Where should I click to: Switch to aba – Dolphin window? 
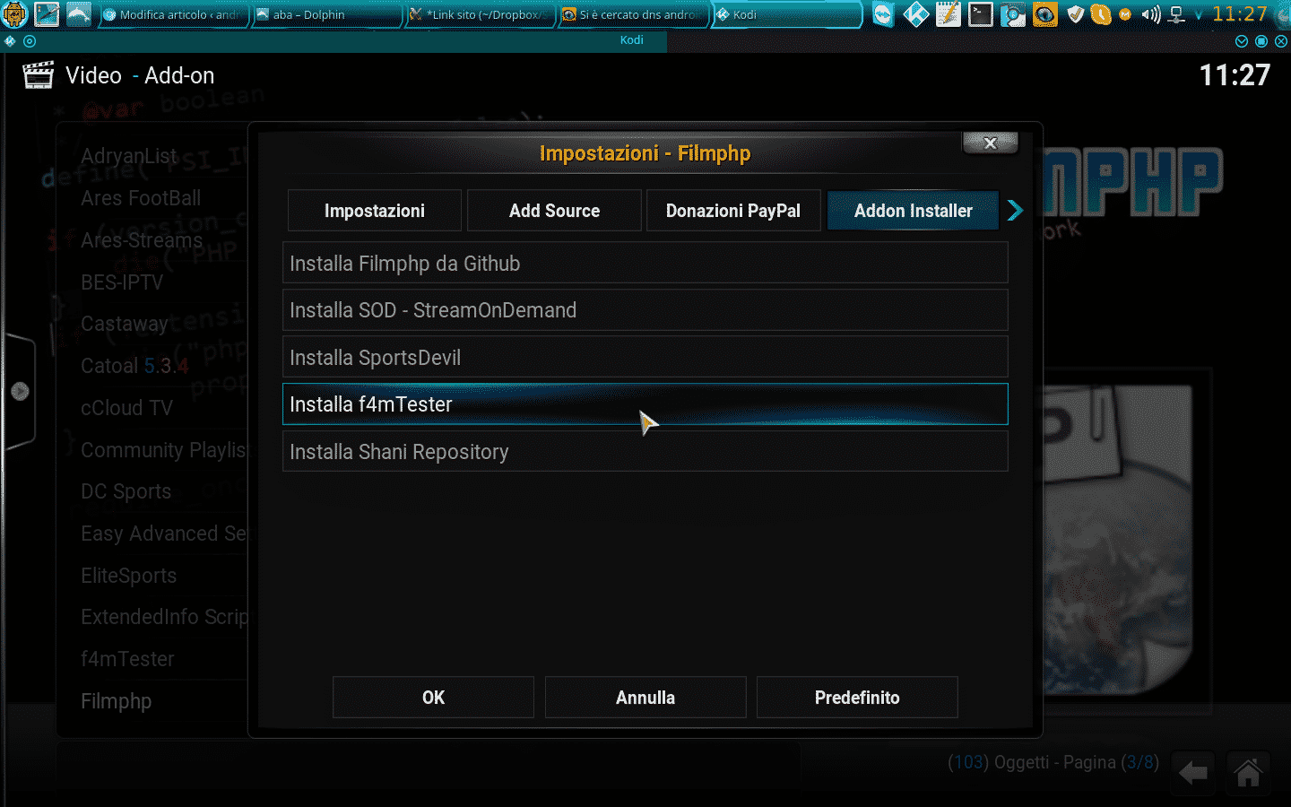coord(325,14)
